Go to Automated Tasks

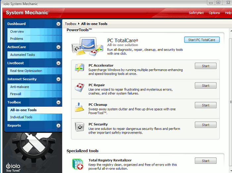[x=34, y=55]
